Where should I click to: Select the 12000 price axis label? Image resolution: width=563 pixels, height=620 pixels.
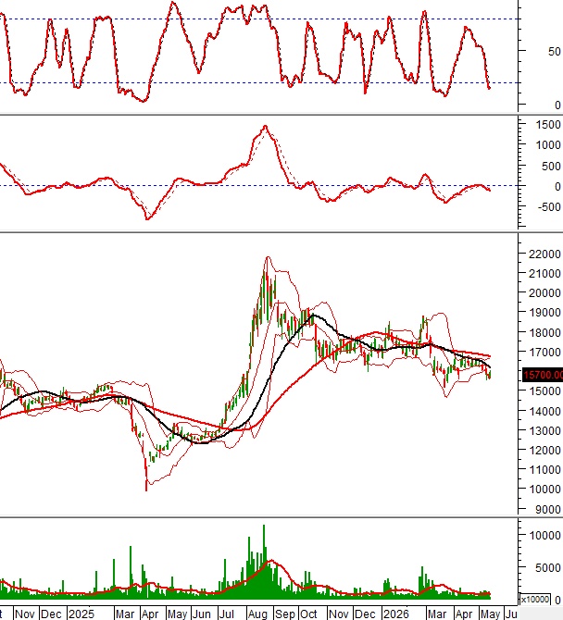[x=544, y=450]
